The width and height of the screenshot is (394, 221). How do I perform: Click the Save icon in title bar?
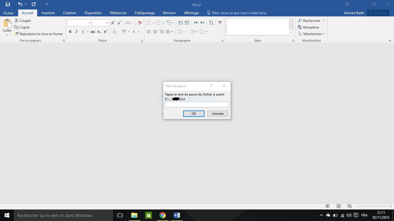point(8,4)
